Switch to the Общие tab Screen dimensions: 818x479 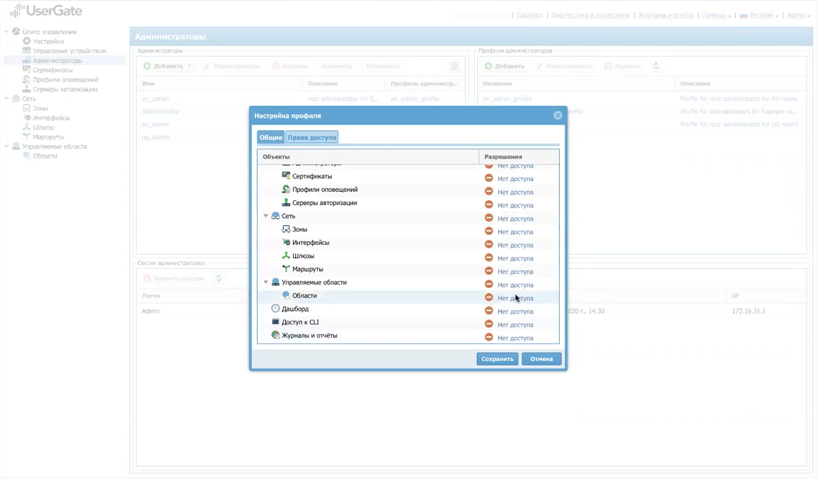(x=271, y=137)
